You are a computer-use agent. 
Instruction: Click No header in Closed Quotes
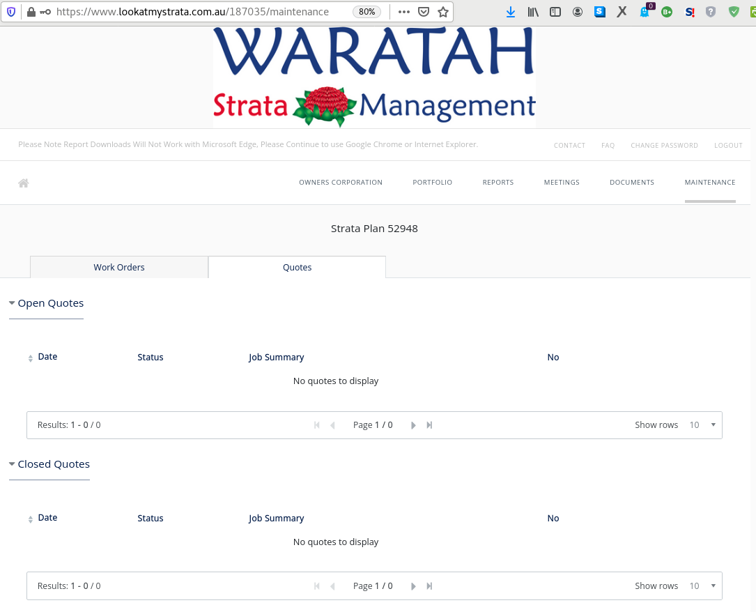(x=553, y=519)
